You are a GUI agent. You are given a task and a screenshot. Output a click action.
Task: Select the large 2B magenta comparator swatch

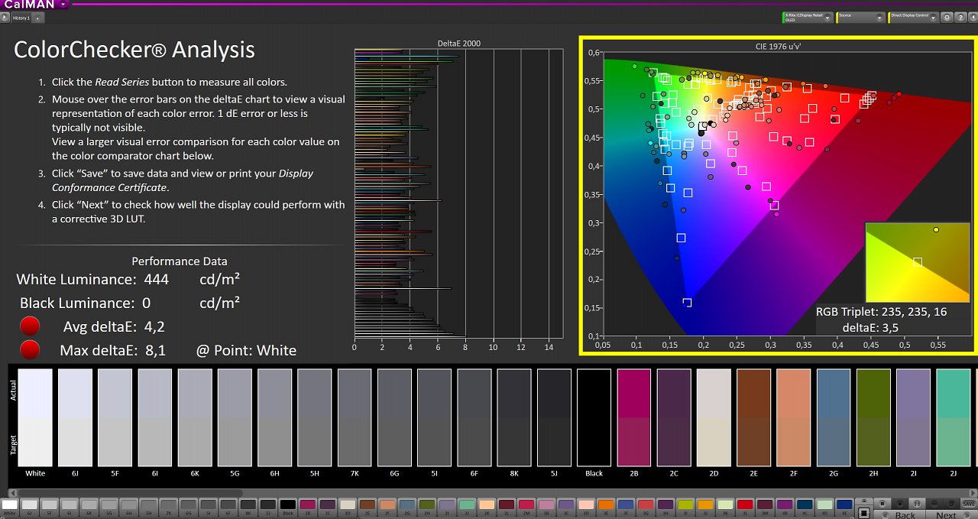(x=634, y=417)
